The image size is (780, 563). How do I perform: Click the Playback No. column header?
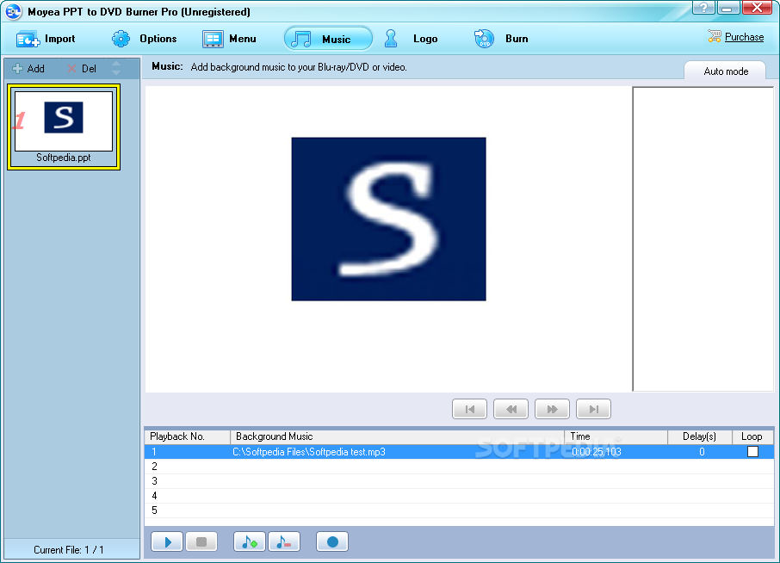(188, 436)
